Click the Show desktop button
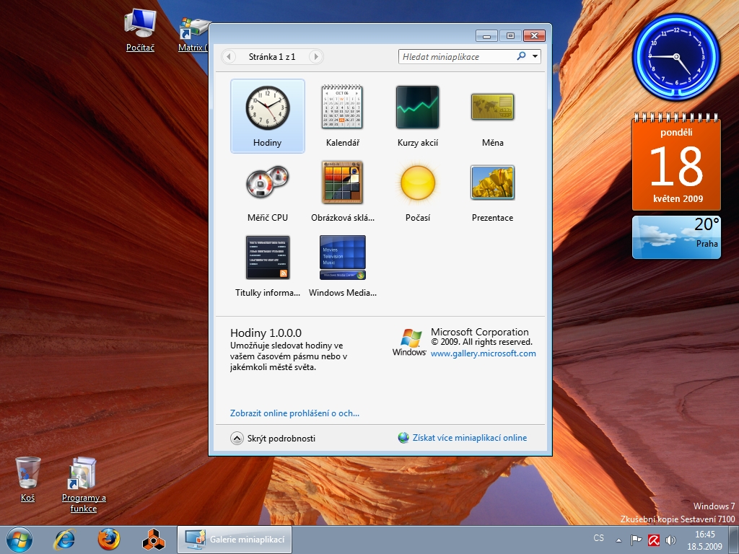 [734, 540]
